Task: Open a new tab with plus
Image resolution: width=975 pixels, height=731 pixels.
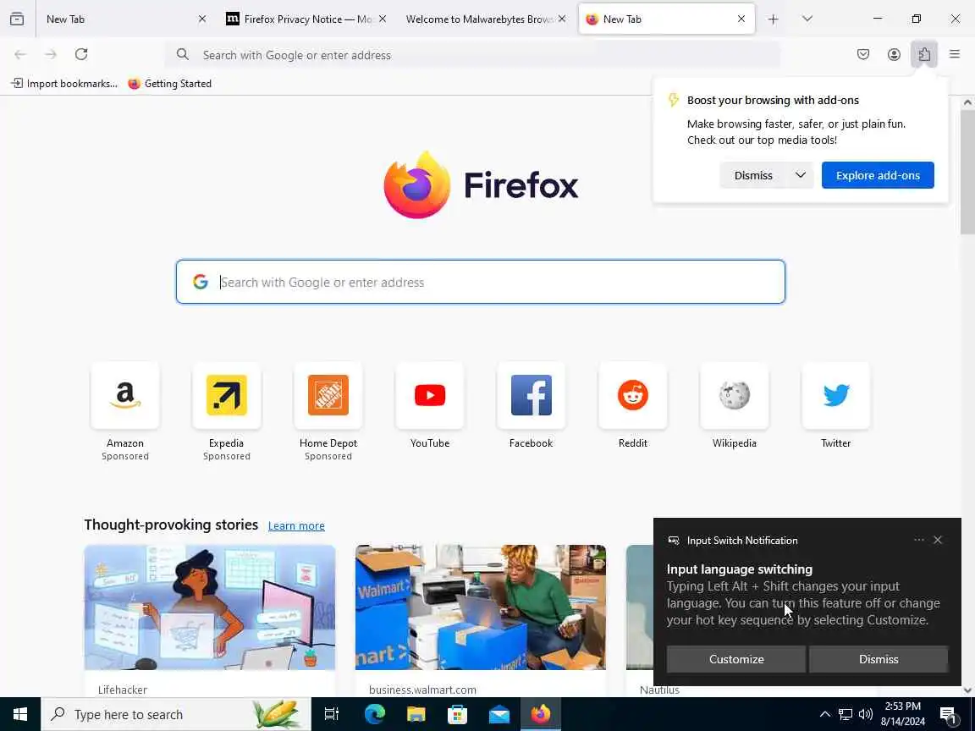Action: click(x=773, y=19)
